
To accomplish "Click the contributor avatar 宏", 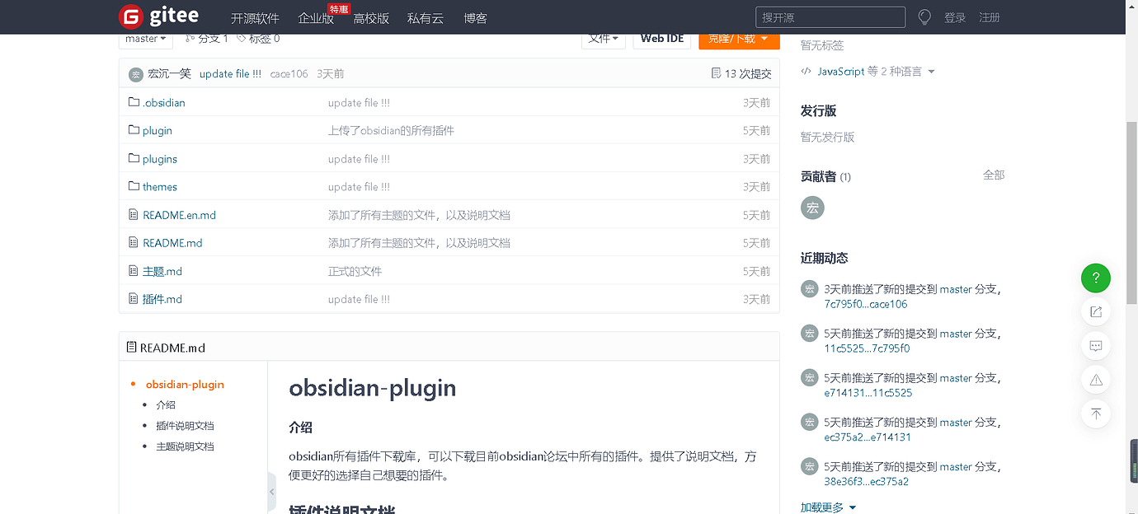I will 812,208.
